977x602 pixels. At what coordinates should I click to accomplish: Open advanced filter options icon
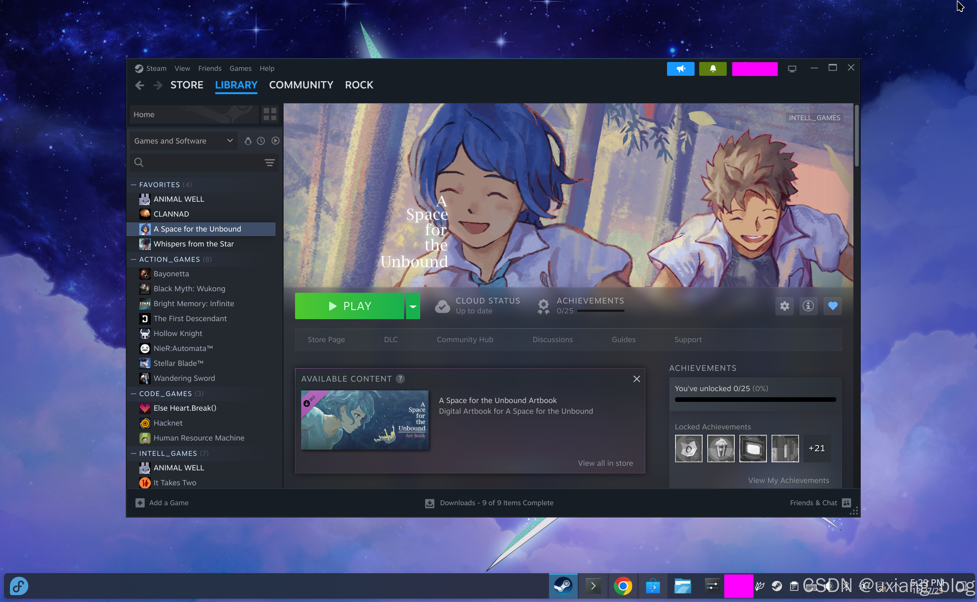click(x=269, y=162)
